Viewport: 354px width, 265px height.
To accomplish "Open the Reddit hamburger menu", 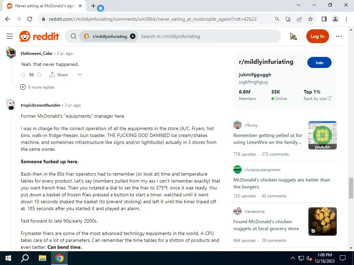I will [9, 36].
